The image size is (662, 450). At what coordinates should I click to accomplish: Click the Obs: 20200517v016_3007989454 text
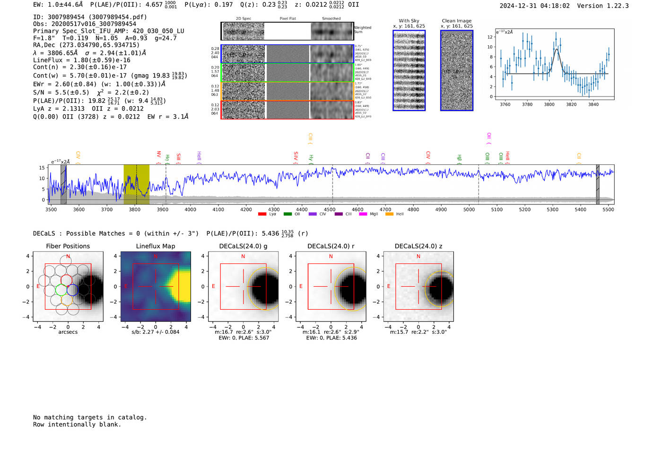click(85, 24)
